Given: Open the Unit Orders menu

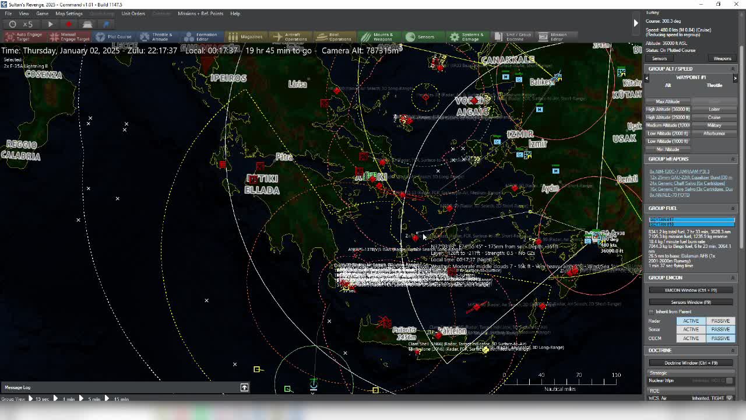Looking at the screenshot, I should point(133,13).
